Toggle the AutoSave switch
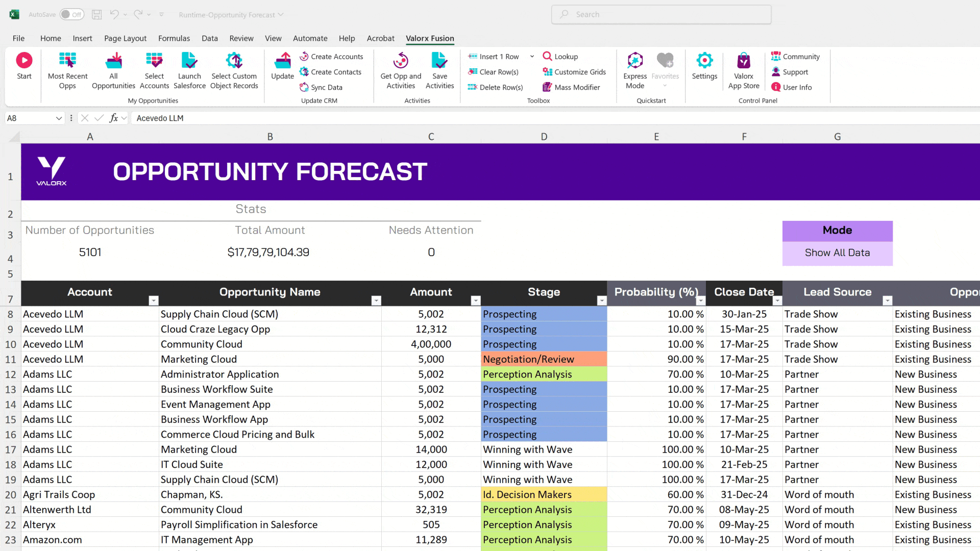This screenshot has width=980, height=551. (71, 15)
